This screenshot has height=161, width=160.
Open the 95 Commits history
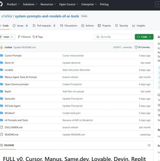pyautogui.click(x=142, y=47)
